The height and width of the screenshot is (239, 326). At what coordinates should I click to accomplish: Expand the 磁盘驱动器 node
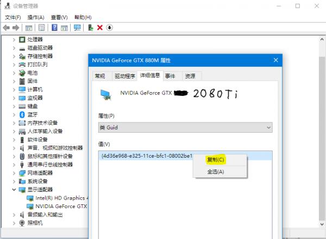pyautogui.click(x=14, y=48)
